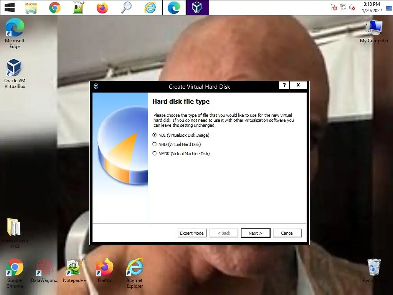Switch to the VirtualBox taskbar button
This screenshot has width=393, height=295.
point(197,8)
